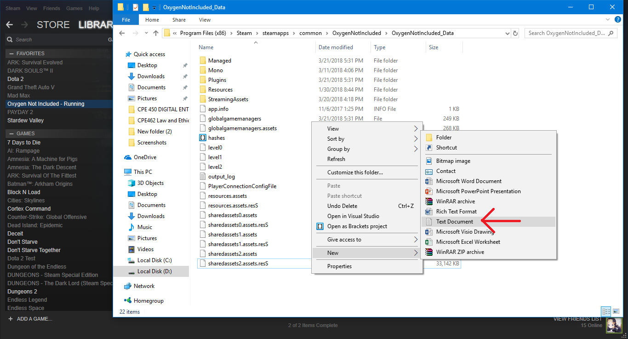This screenshot has height=339, width=628.
Task: Click the pin icon beside Desktop in Quick access
Action: click(185, 65)
